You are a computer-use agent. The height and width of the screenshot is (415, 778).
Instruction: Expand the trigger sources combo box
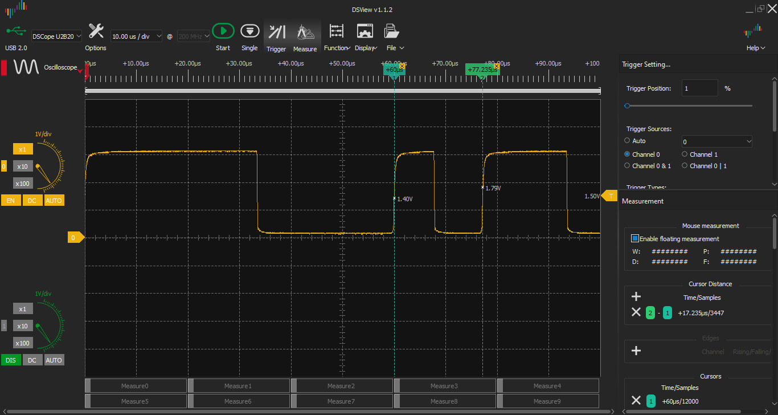(717, 141)
